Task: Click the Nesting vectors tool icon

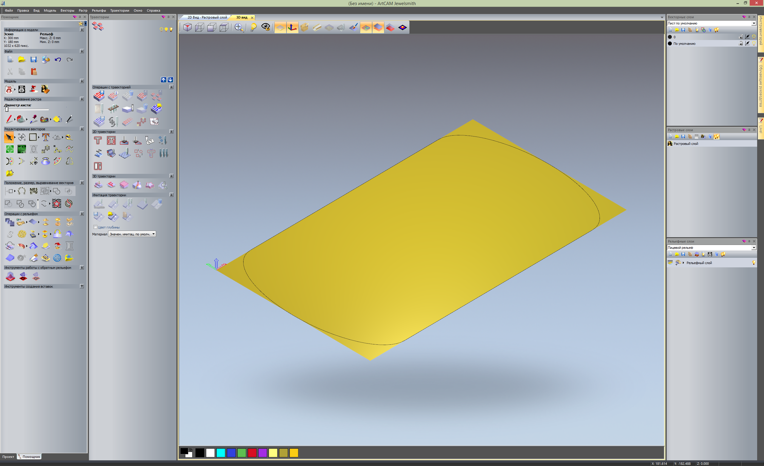Action: [x=33, y=191]
